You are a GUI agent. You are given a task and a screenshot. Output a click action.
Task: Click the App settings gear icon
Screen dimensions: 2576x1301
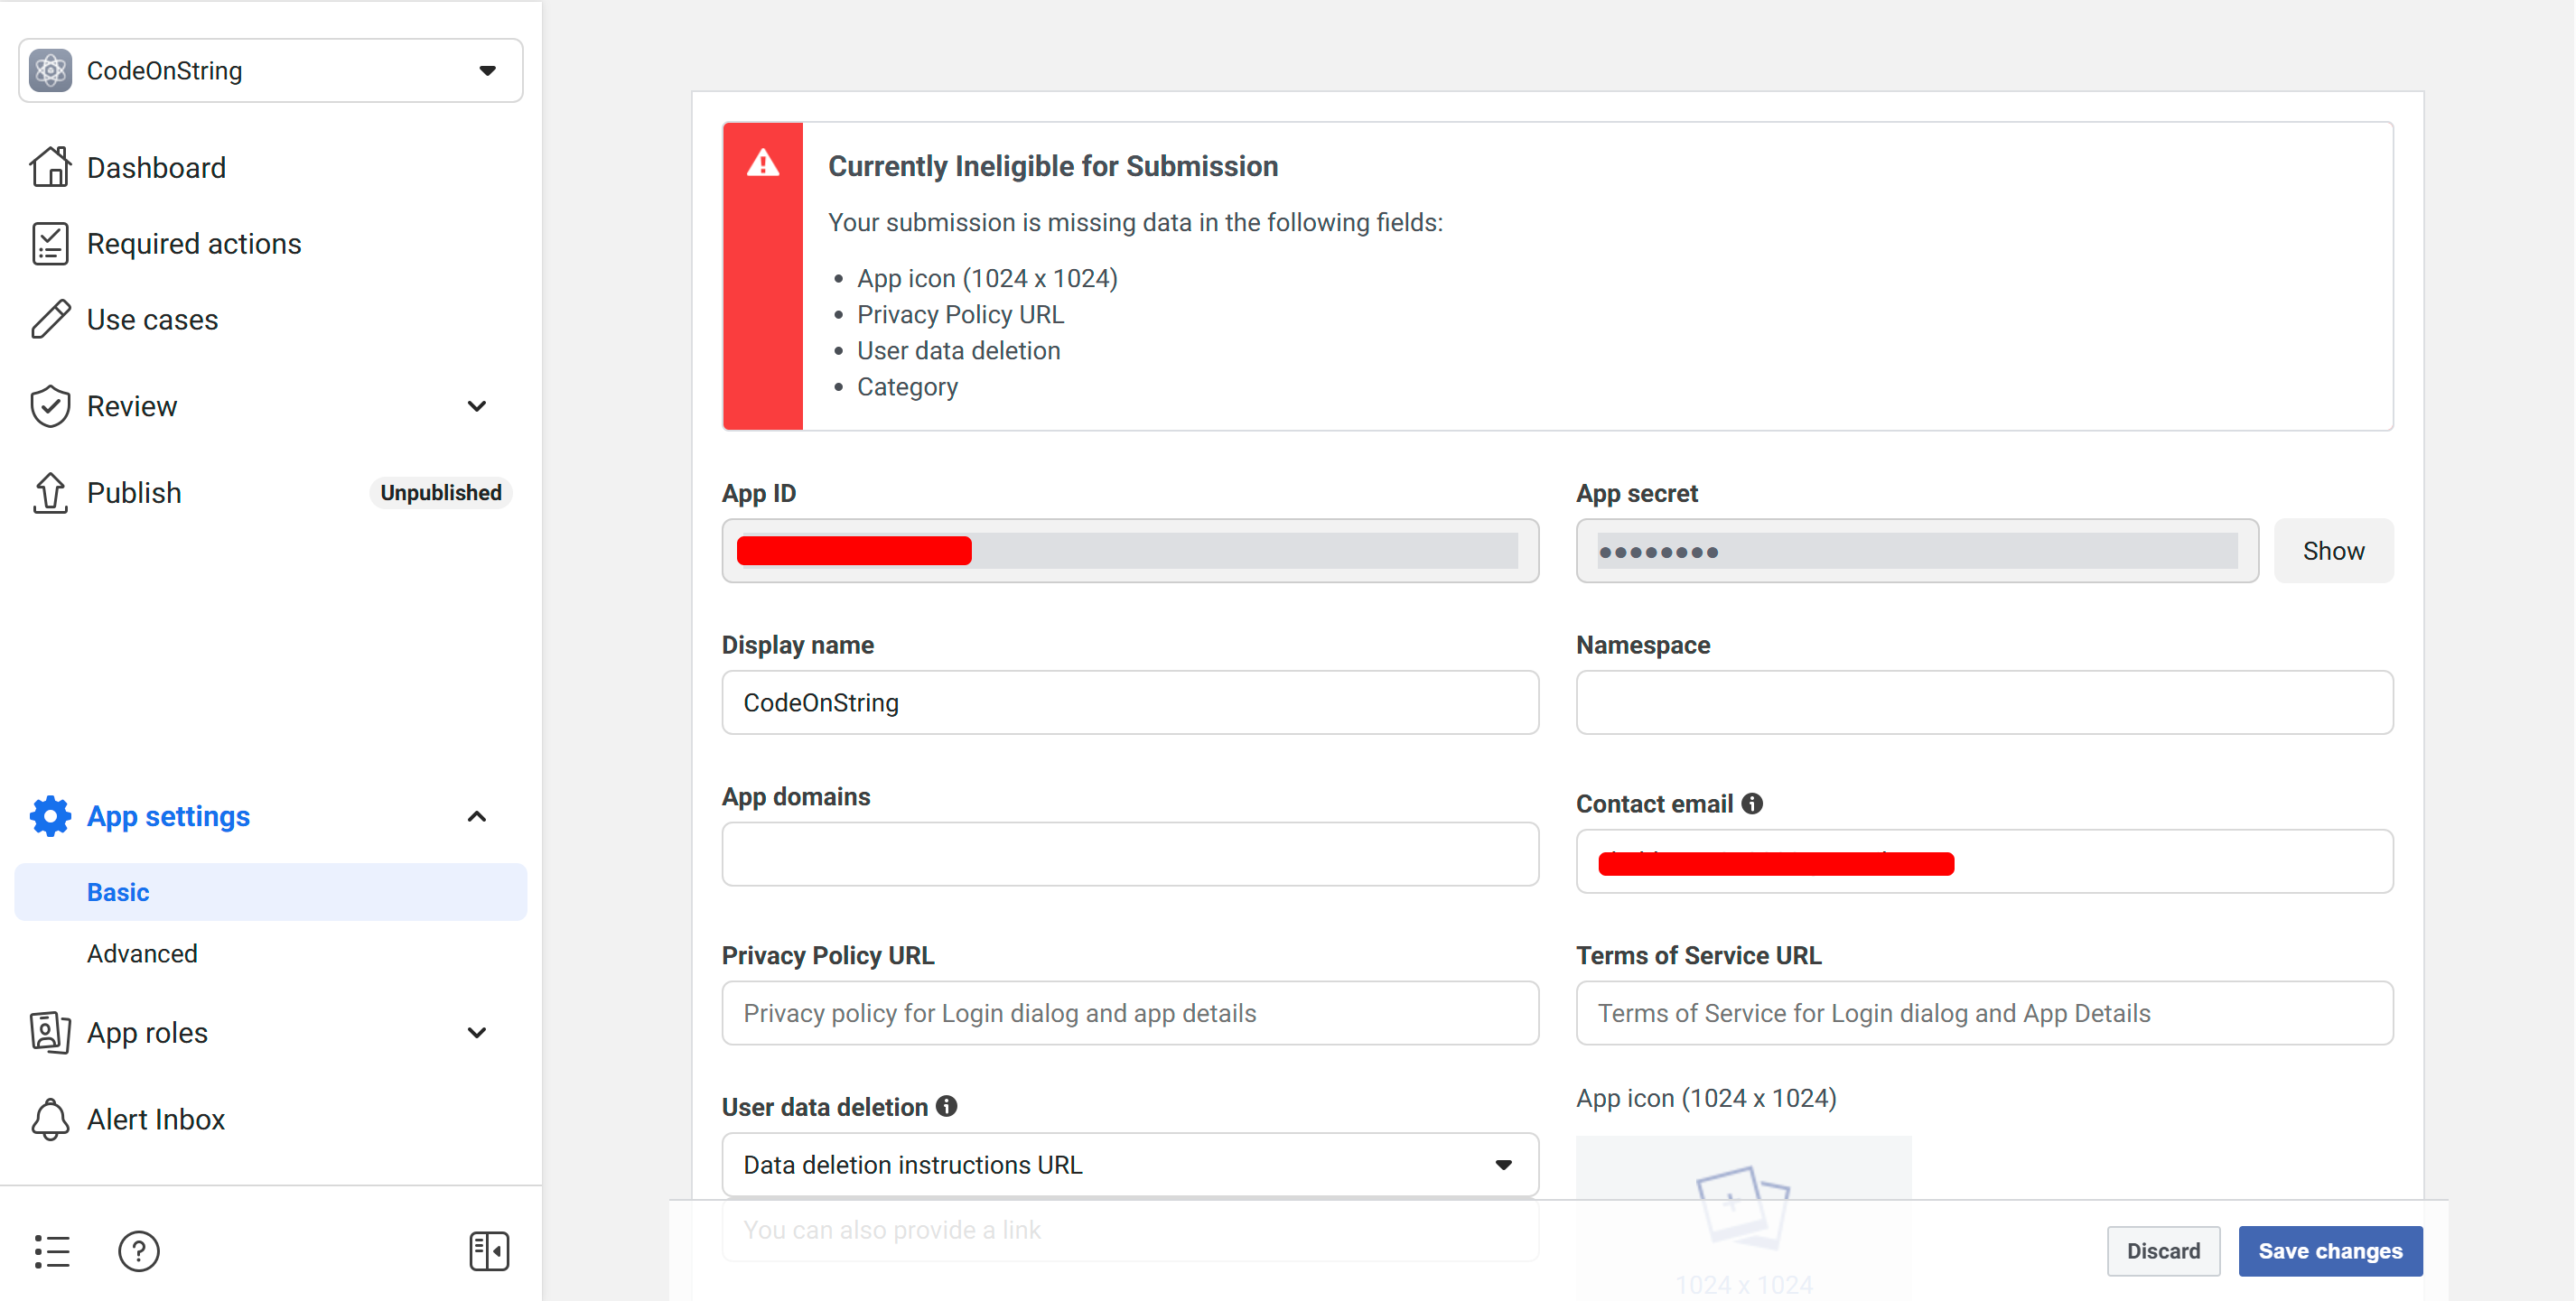coord(50,816)
